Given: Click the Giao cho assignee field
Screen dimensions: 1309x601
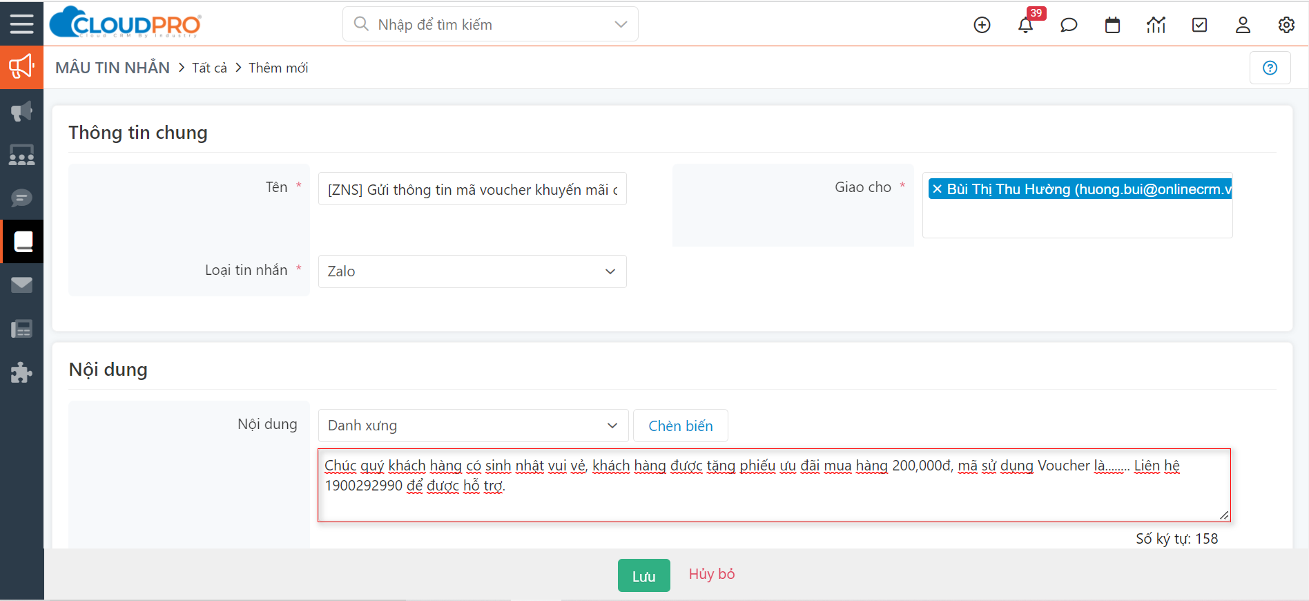Looking at the screenshot, I should click(x=1077, y=205).
